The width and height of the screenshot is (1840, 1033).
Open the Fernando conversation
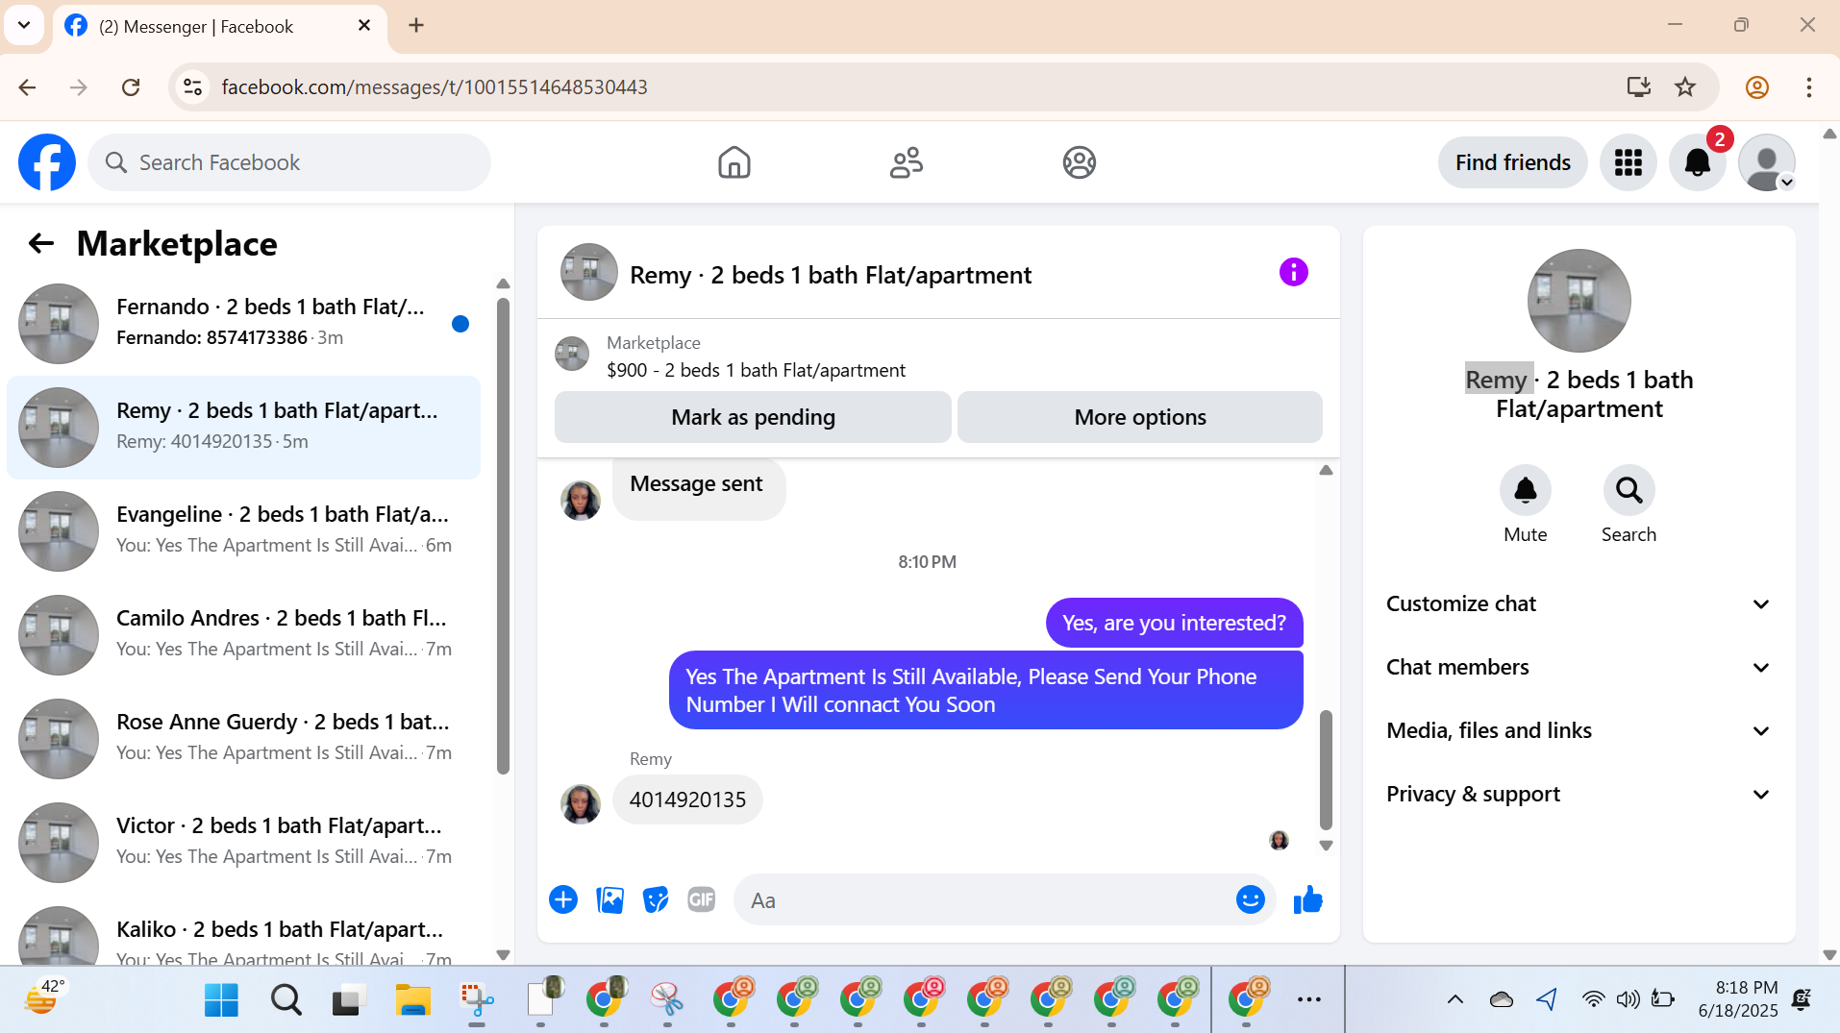pos(243,323)
